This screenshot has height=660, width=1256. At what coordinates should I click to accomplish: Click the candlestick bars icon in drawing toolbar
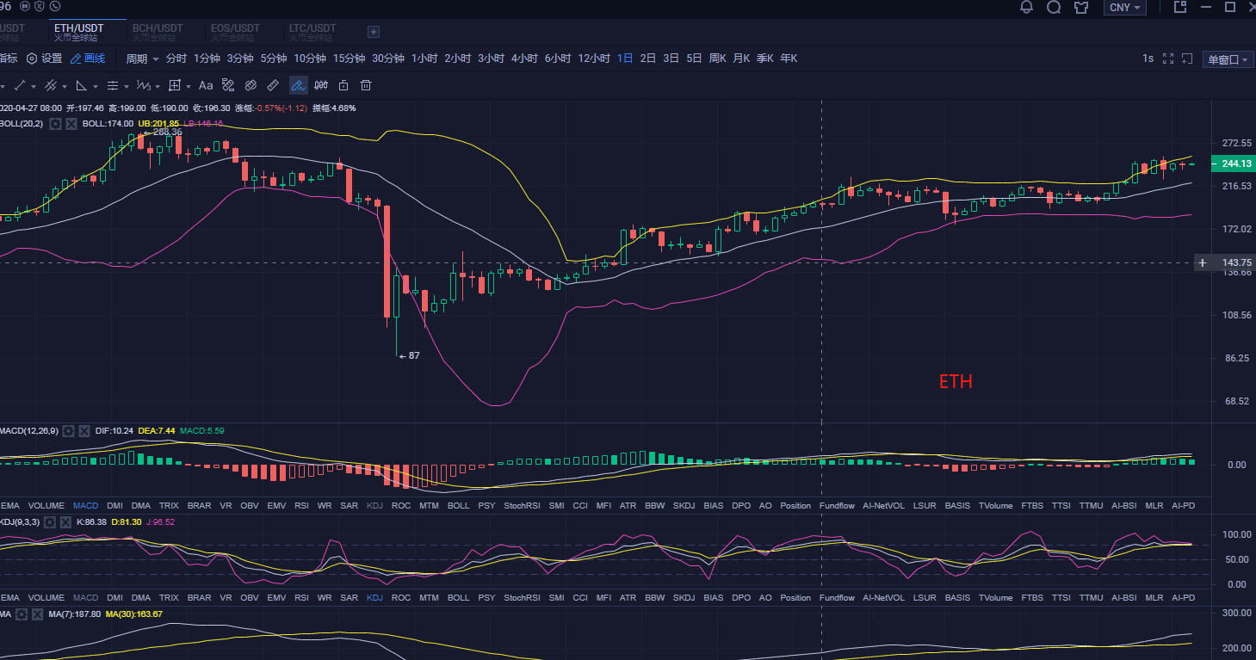click(321, 85)
